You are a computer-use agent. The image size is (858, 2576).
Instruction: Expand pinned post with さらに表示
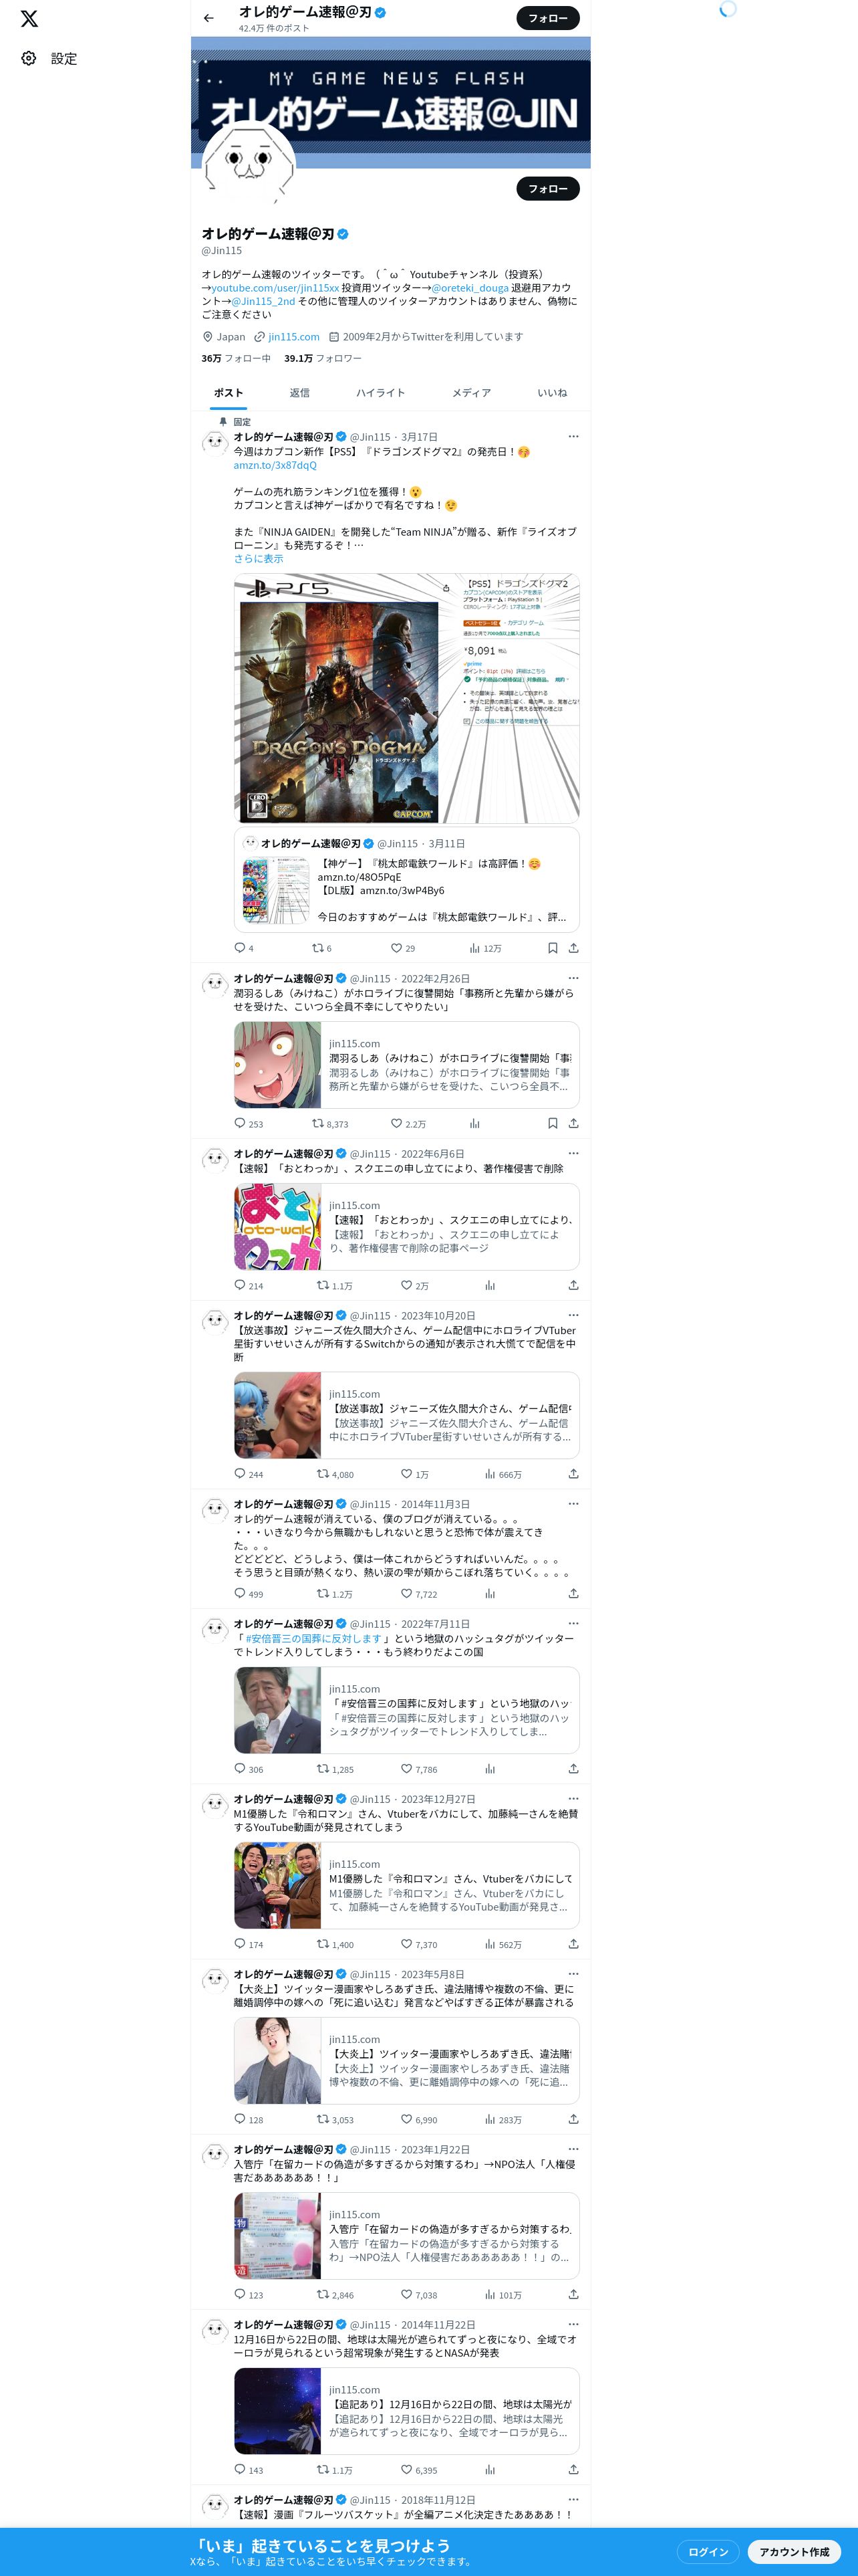[x=259, y=559]
